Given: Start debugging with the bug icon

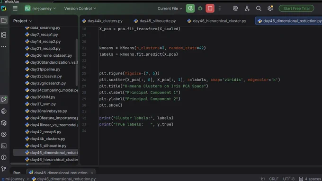Looking at the screenshot, I should 200,9.
